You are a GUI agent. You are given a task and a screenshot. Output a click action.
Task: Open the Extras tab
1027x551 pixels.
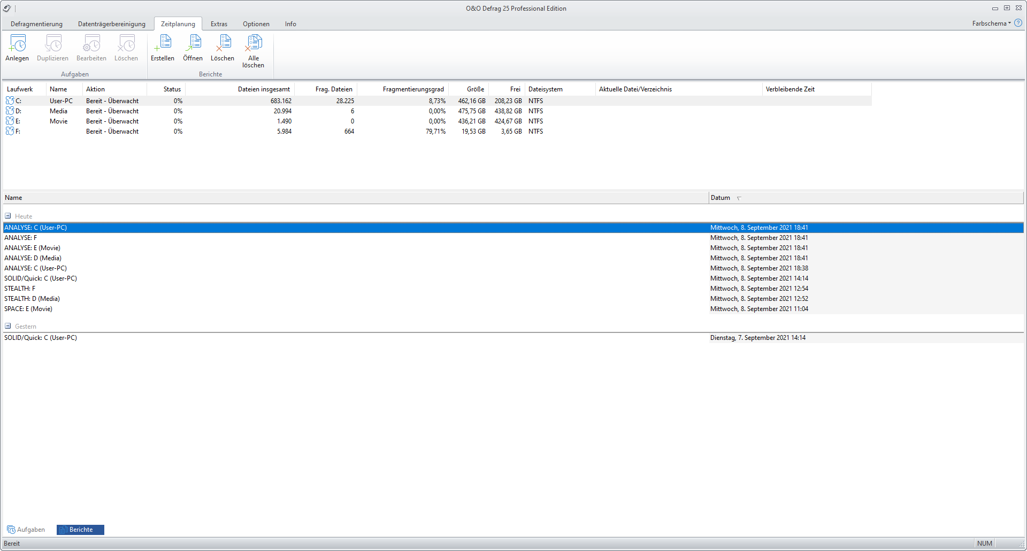point(219,24)
